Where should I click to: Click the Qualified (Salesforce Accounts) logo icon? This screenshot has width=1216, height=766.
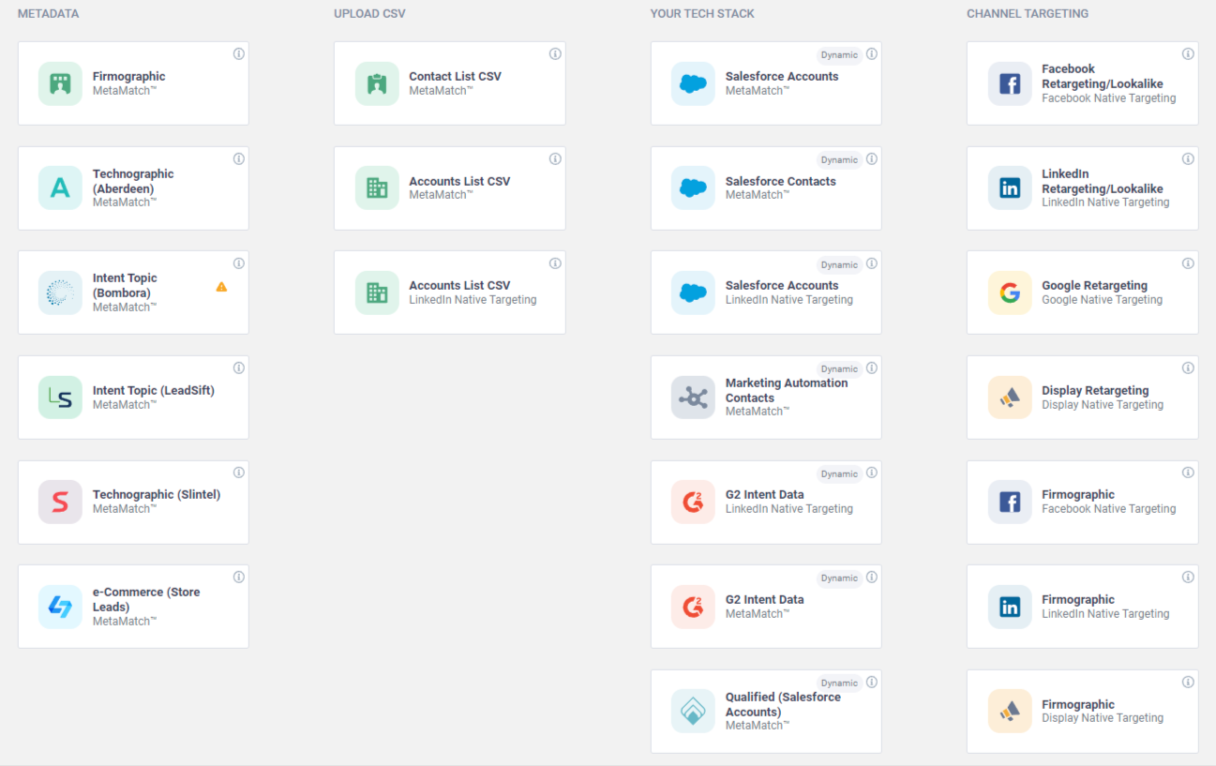click(x=693, y=712)
